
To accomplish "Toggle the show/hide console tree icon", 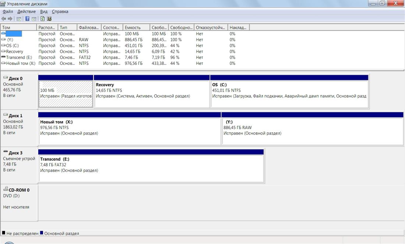I will pos(19,18).
